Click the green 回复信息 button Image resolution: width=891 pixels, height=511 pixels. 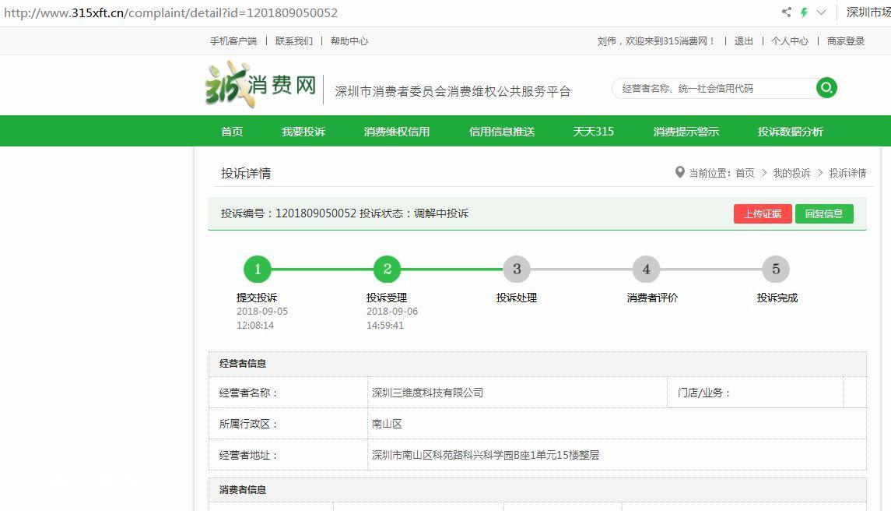(x=824, y=214)
